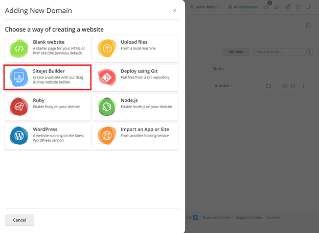Choose the Blank website option title
319x233 pixels.
(x=49, y=42)
